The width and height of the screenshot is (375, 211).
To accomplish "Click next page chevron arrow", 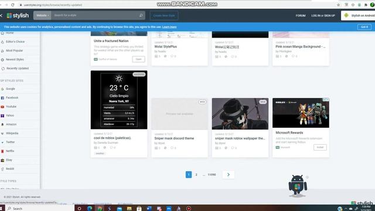I will 229,175.
